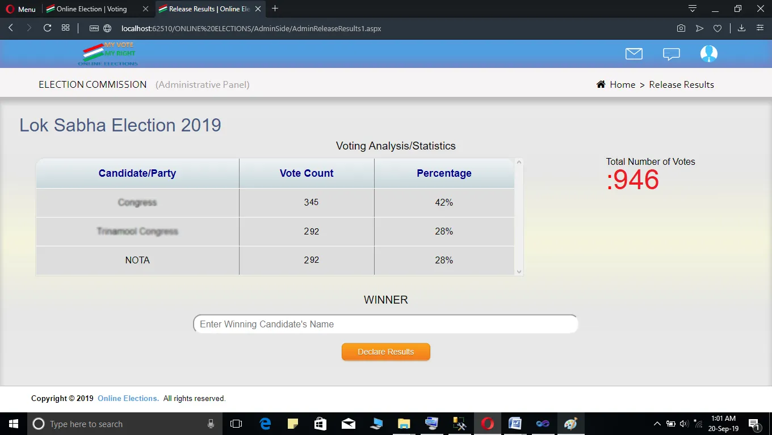Screen dimensions: 772x435
Task: Select the Congress row cell
Action: [x=137, y=203]
